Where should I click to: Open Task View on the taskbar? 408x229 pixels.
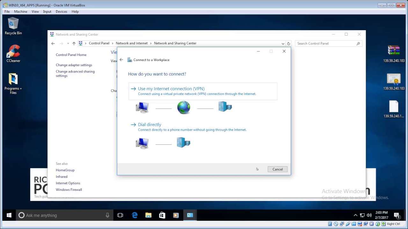tap(120, 215)
